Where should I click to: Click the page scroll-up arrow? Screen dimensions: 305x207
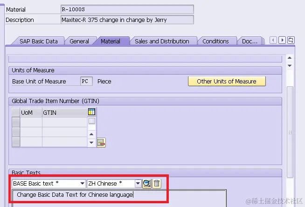click(x=290, y=58)
